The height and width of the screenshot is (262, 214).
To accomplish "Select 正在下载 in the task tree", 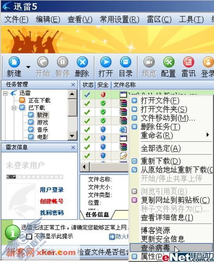I will (x=39, y=101).
